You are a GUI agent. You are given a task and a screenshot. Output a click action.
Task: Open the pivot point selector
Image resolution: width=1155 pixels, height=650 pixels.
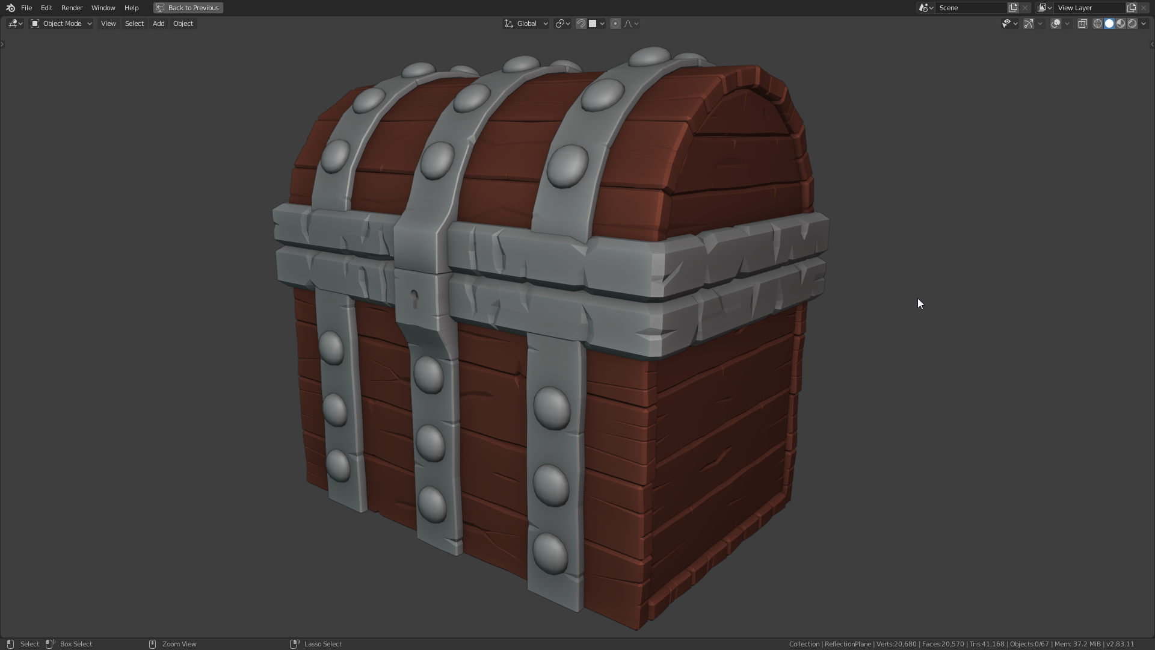pyautogui.click(x=562, y=23)
